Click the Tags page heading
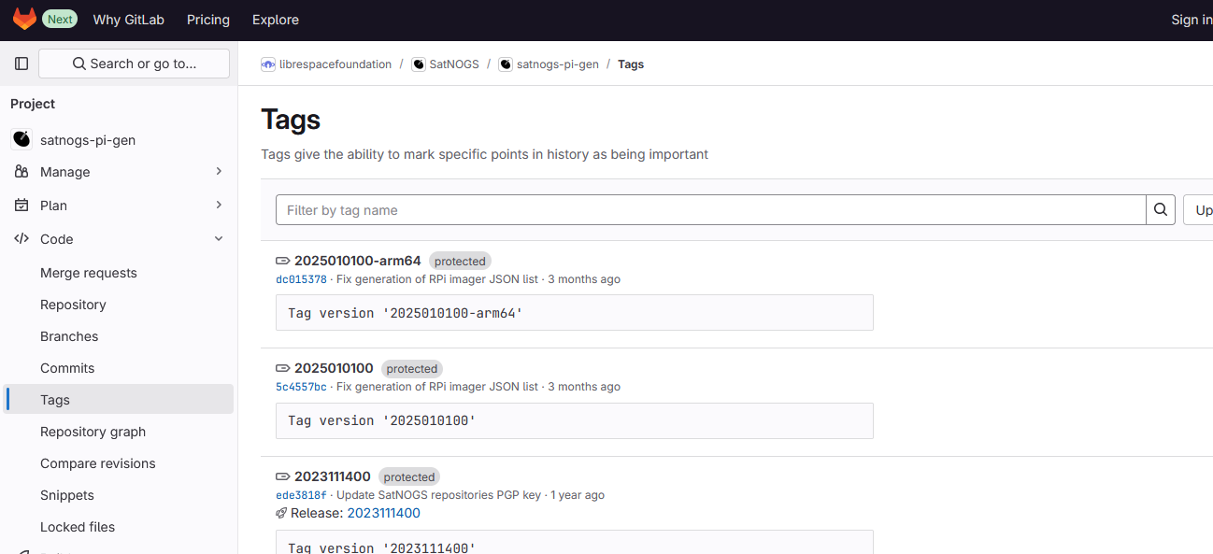The width and height of the screenshot is (1213, 554). point(291,119)
